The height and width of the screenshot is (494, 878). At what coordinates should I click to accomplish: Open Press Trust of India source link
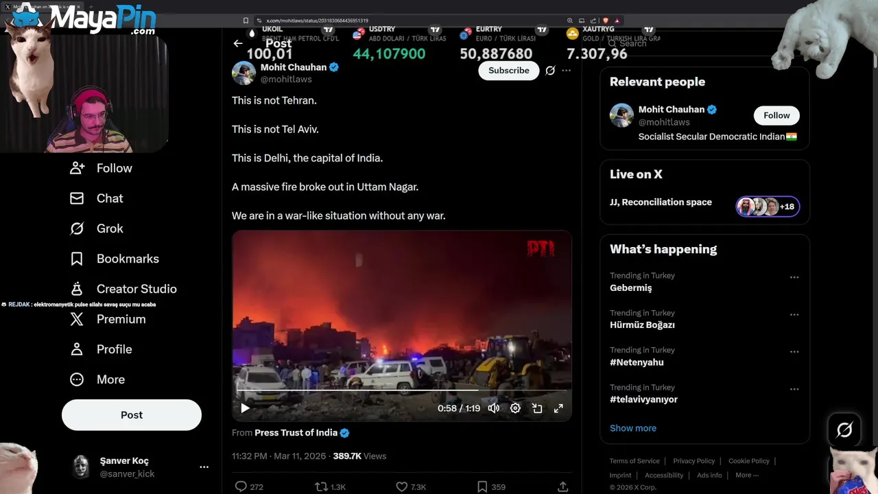click(x=302, y=433)
